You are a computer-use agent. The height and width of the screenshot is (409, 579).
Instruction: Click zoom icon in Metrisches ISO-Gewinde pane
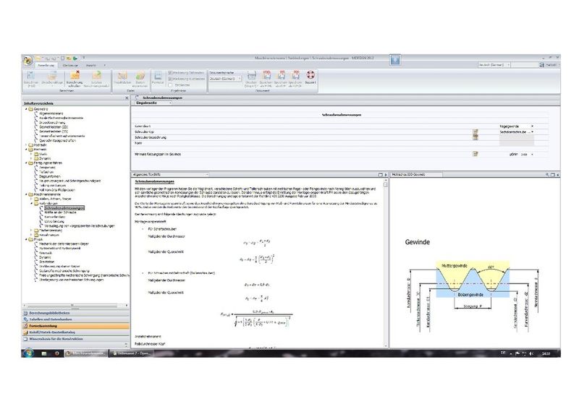[547, 174]
